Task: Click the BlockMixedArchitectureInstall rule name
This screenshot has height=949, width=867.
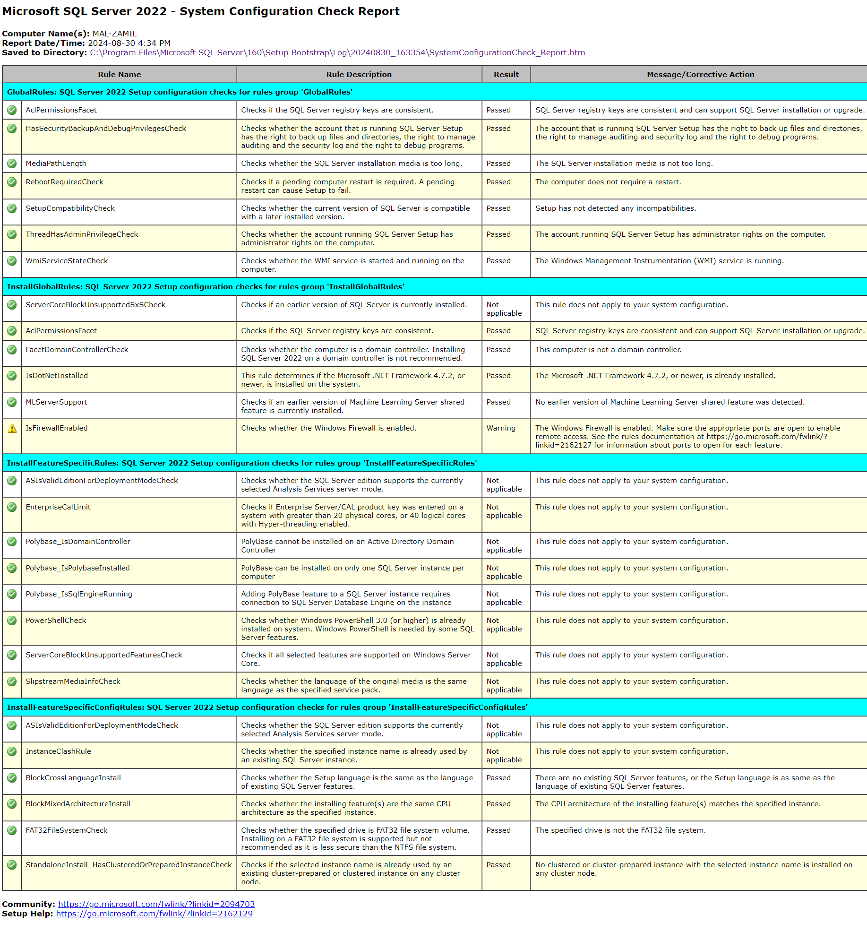Action: point(78,804)
